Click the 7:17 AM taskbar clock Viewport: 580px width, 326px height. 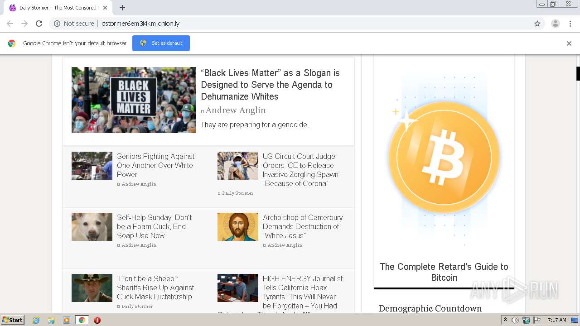(x=557, y=320)
